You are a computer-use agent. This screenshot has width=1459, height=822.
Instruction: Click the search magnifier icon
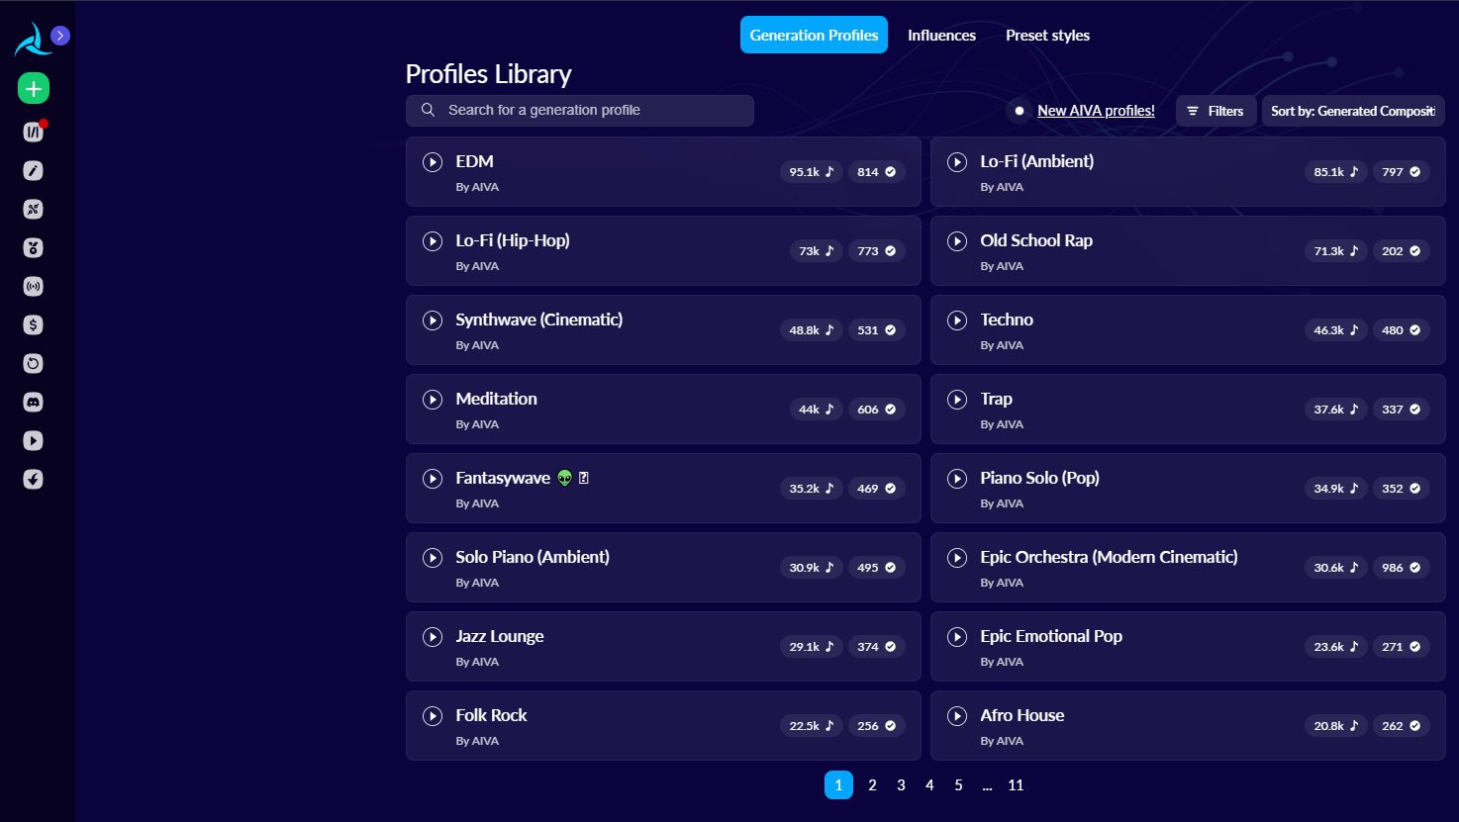[x=428, y=111]
